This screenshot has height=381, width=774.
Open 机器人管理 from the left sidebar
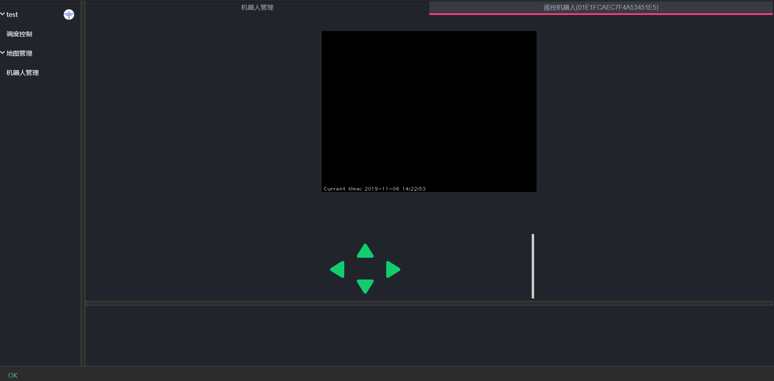tap(23, 72)
